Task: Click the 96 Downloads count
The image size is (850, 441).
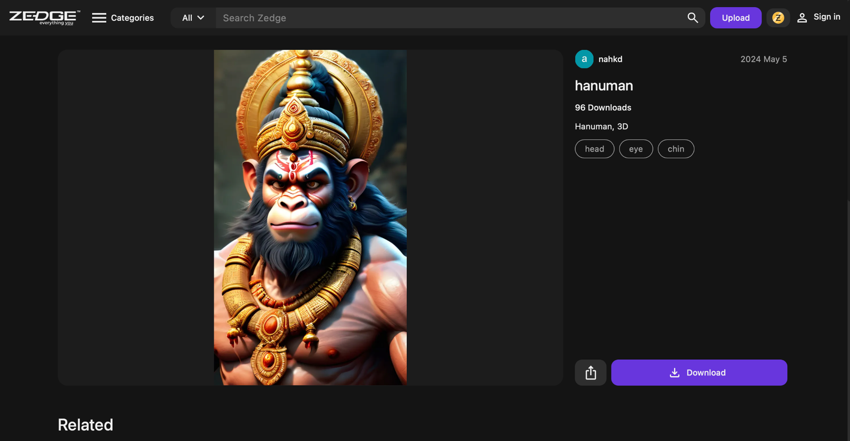Action: [603, 107]
